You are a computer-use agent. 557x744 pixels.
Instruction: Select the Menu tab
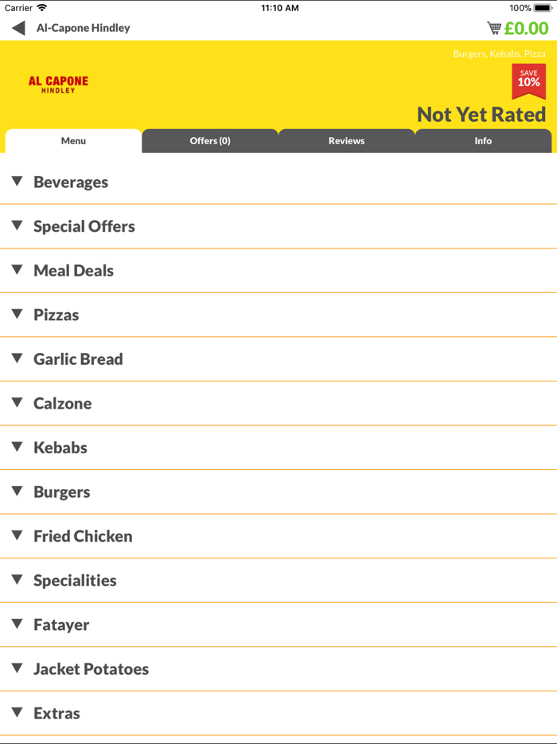[x=73, y=141]
